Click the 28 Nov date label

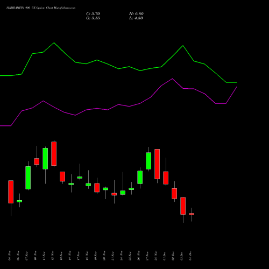tap(156, 256)
